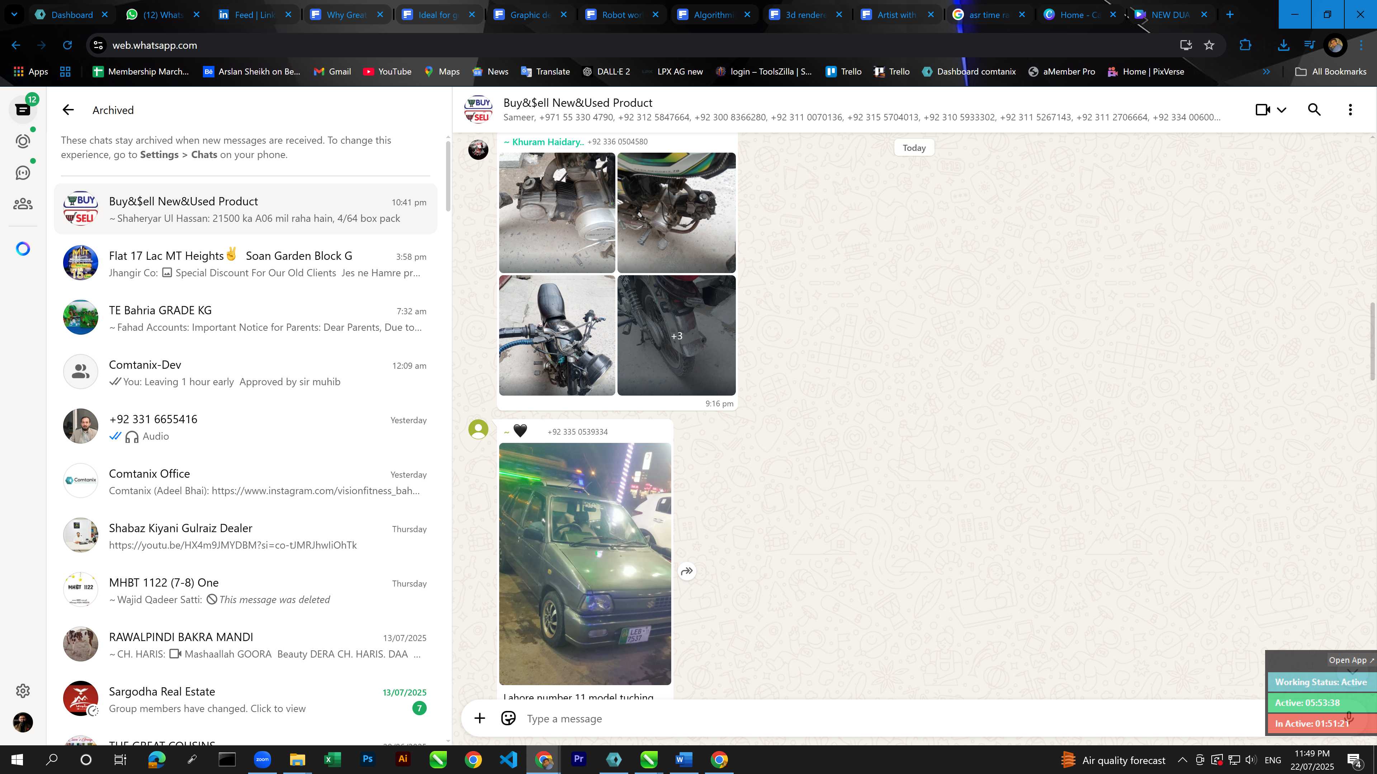Open the first motorcycle engine photo
1377x774 pixels.
tap(557, 212)
